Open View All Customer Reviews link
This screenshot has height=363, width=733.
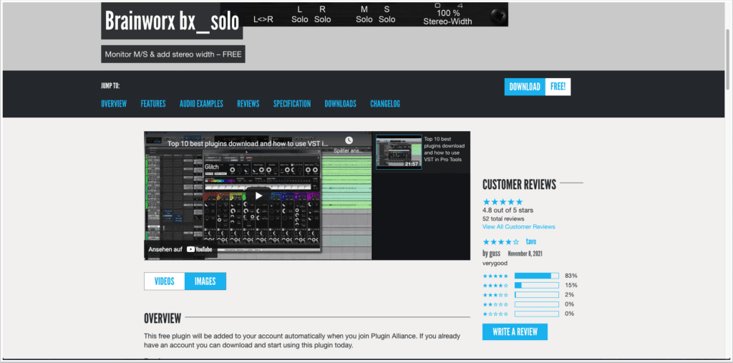click(518, 227)
